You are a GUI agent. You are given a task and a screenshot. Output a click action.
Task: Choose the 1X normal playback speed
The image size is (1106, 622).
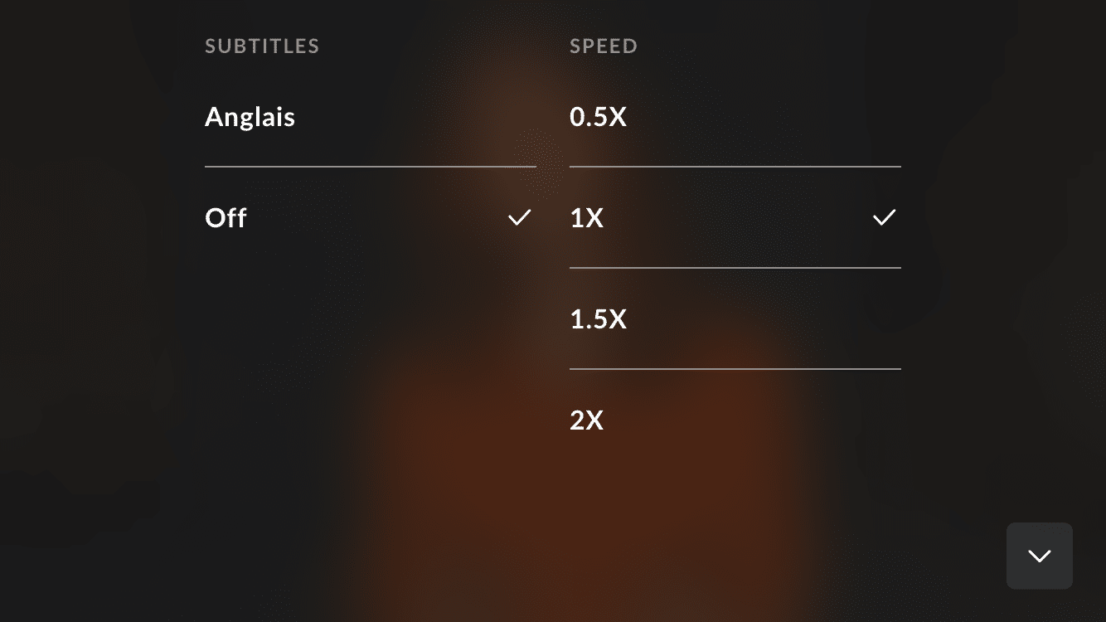click(x=587, y=218)
